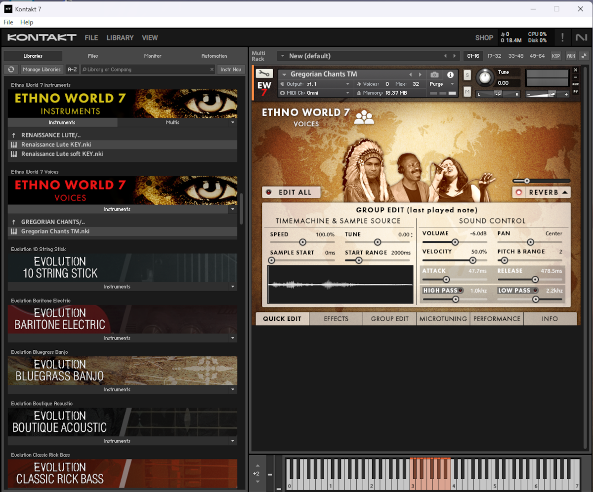Viewport: 593px width, 492px height.
Task: Toggle the A-Z library sorting button
Action: (72, 70)
